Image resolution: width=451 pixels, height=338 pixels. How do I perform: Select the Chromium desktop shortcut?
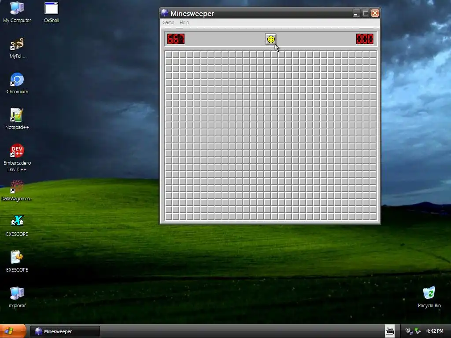tap(17, 84)
